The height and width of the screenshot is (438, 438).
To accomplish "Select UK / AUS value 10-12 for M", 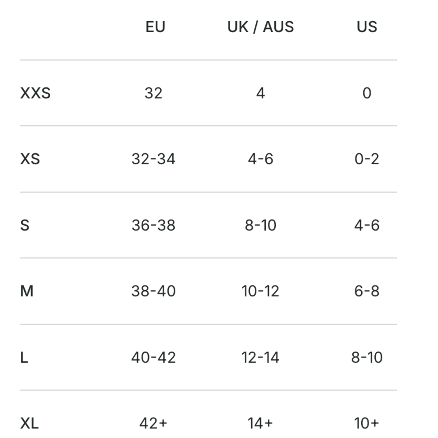I will tap(260, 291).
